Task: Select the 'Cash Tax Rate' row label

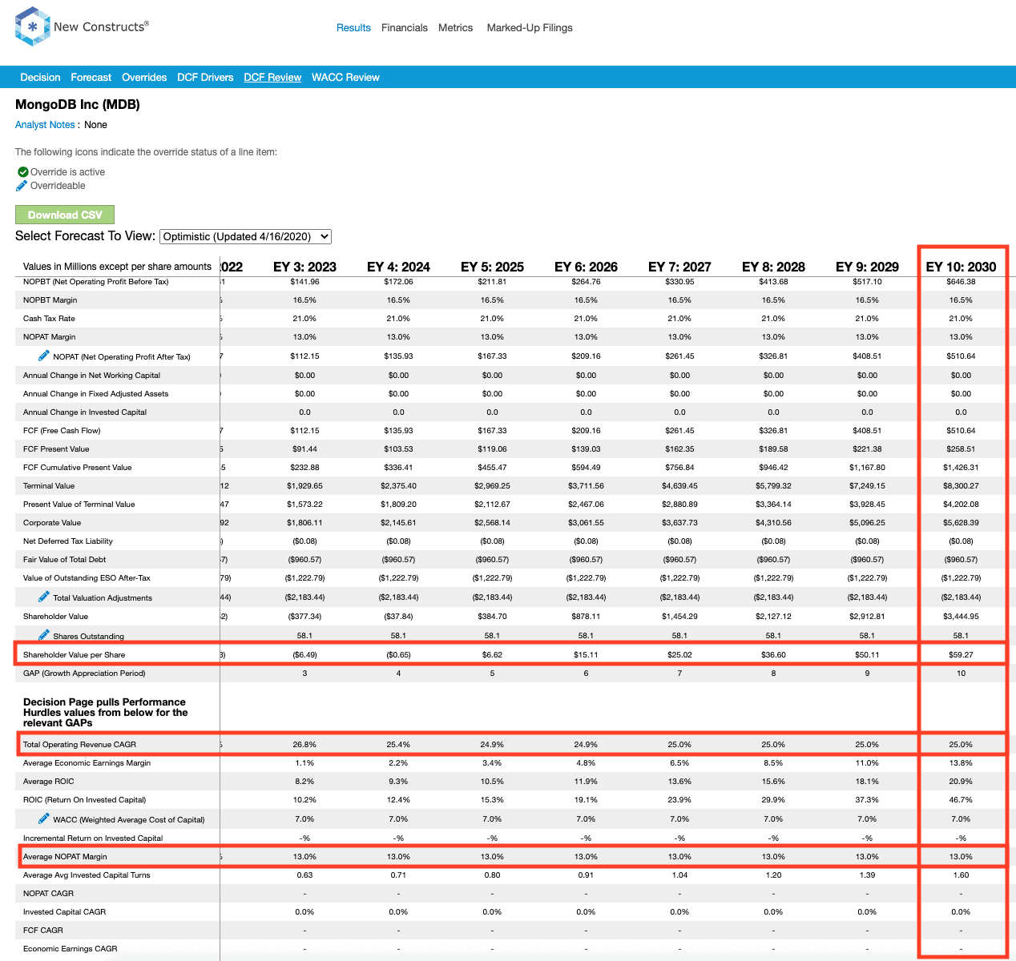Action: tap(49, 319)
